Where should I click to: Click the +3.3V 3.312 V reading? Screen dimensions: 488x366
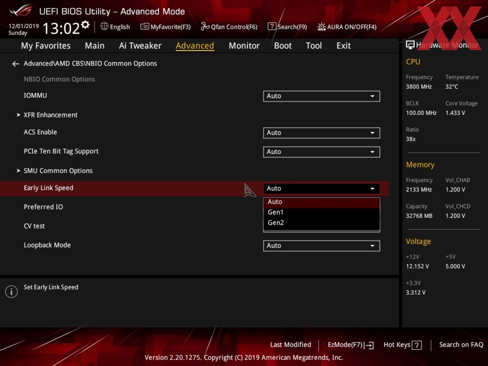tap(416, 293)
